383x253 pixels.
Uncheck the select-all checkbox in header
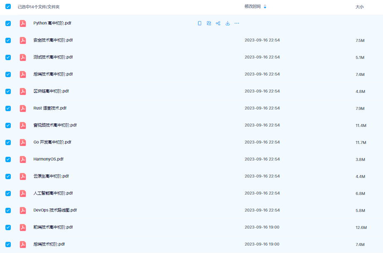click(x=8, y=7)
